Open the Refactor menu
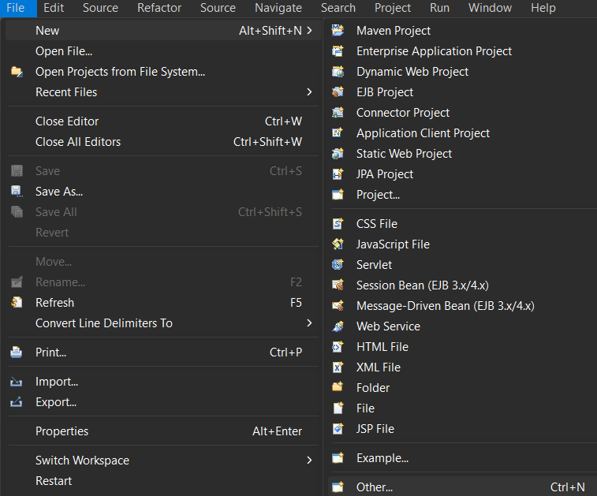Viewport: 597px width, 496px height. (159, 8)
